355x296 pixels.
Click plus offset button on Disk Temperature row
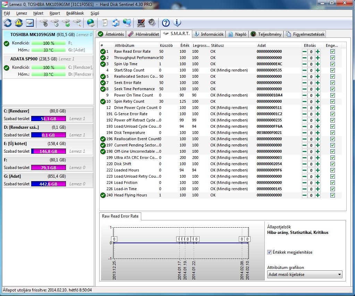click(318, 133)
